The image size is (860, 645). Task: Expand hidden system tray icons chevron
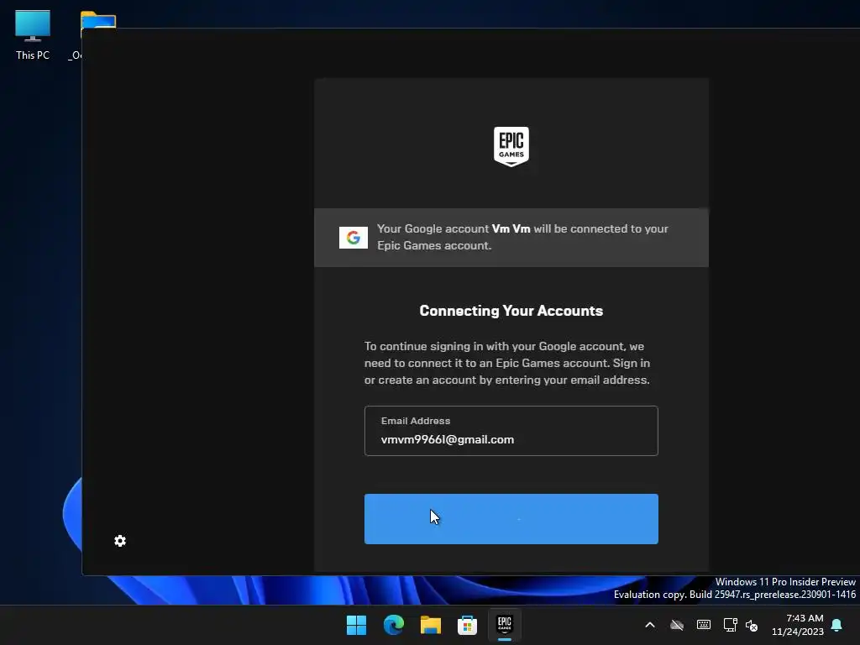[650, 625]
